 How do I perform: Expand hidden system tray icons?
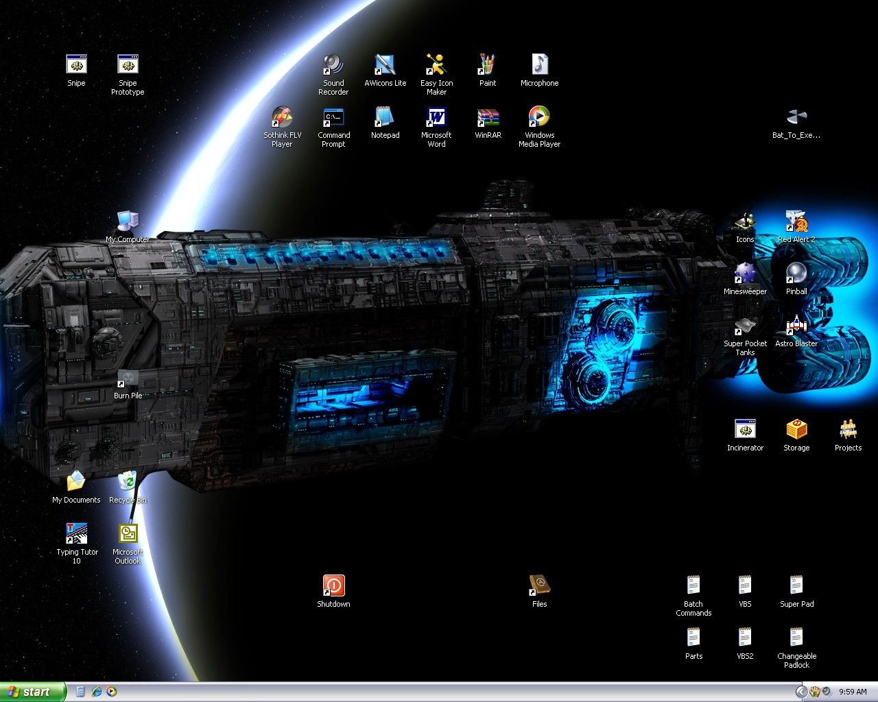[801, 692]
